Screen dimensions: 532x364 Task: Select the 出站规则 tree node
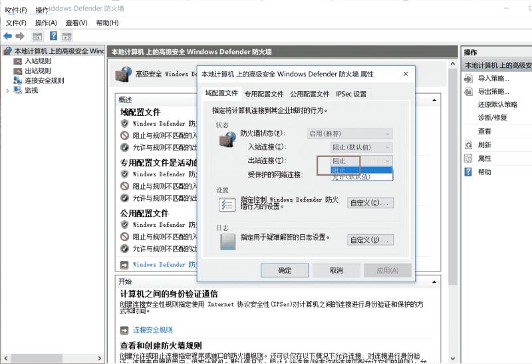click(x=38, y=71)
